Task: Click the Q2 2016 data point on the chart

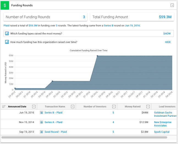Action: tap(97, 56)
